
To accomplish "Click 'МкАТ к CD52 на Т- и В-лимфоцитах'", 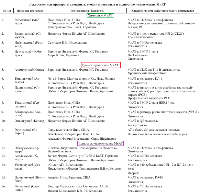I will tap(154, 70).
